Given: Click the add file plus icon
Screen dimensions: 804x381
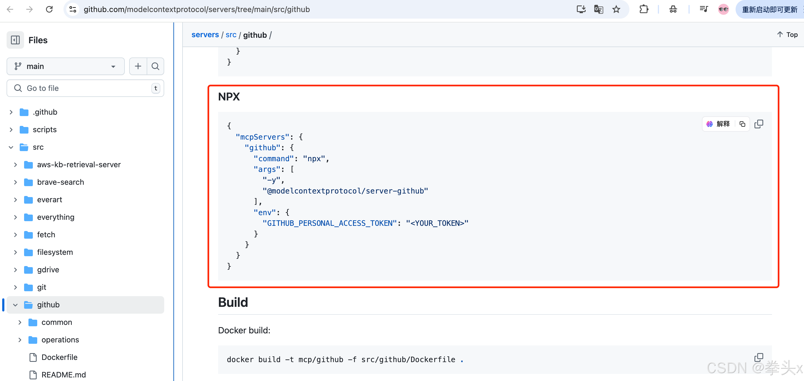Looking at the screenshot, I should (x=138, y=66).
